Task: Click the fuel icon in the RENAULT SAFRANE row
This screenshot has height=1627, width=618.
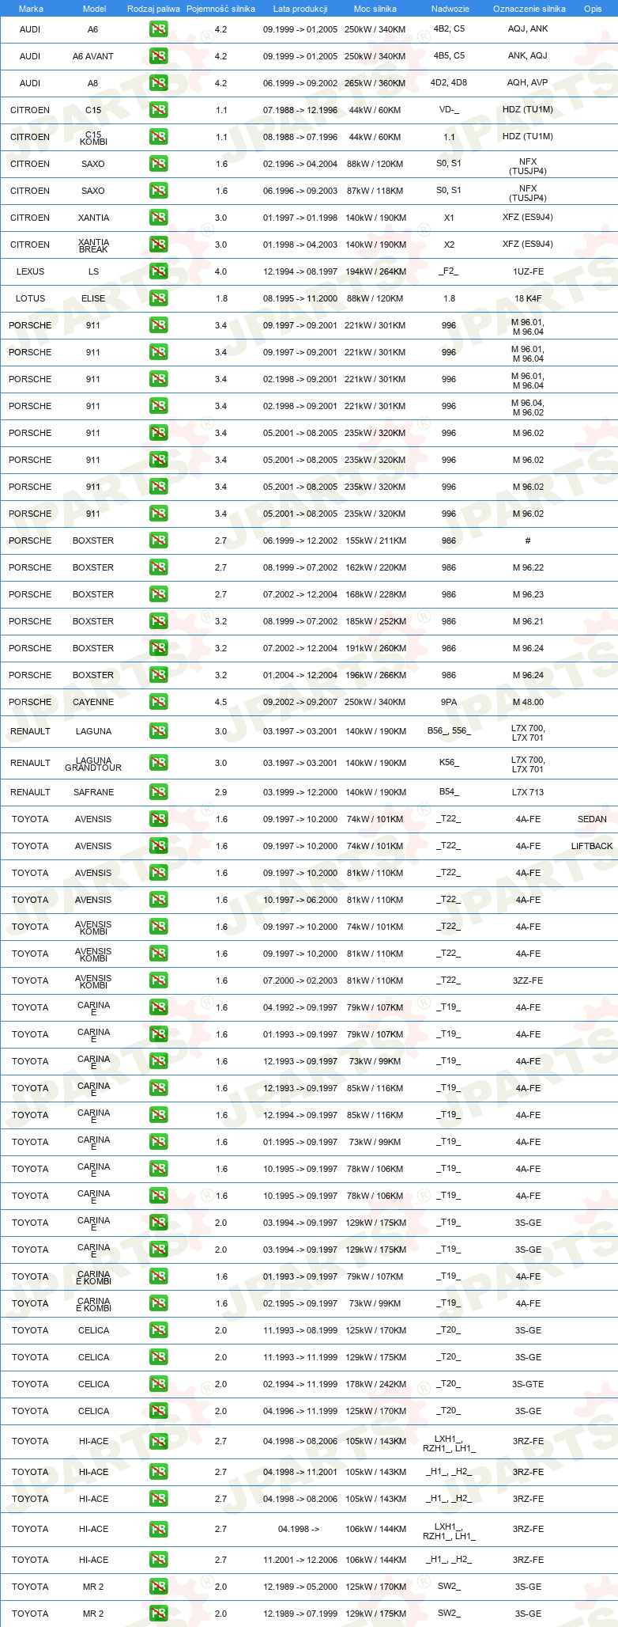Action: [x=158, y=792]
